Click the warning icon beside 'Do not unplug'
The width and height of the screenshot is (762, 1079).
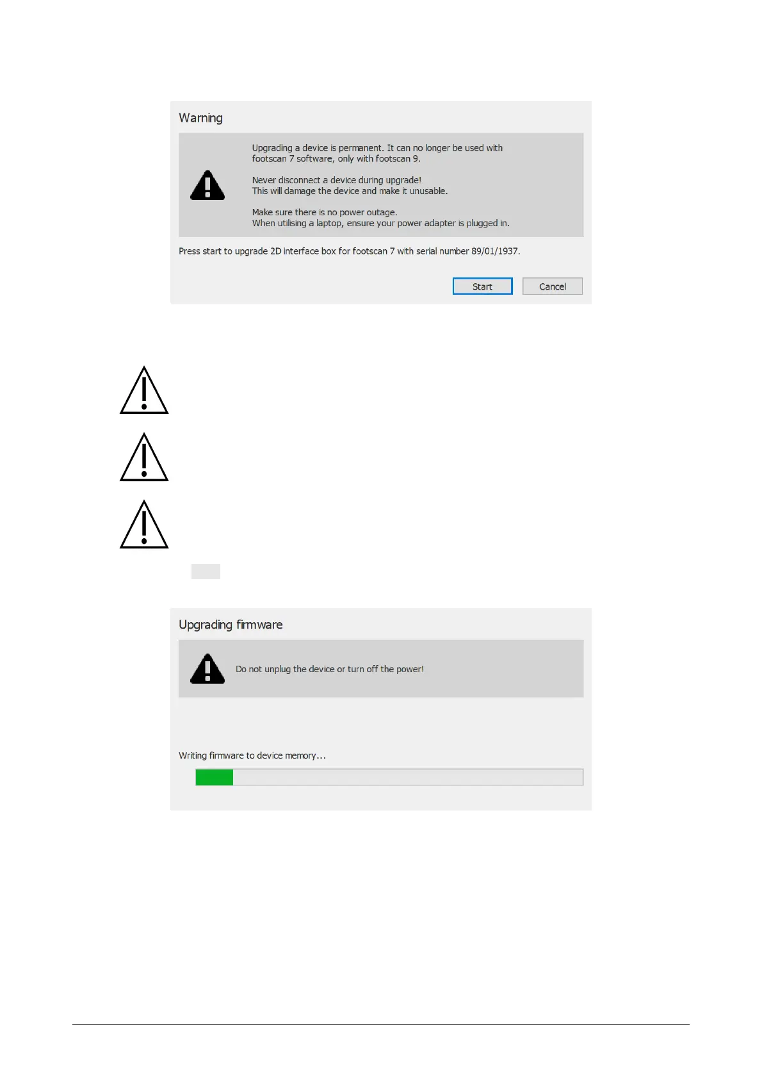tap(207, 669)
